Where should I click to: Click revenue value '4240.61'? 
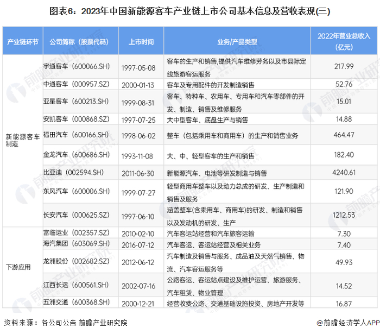click(344, 172)
